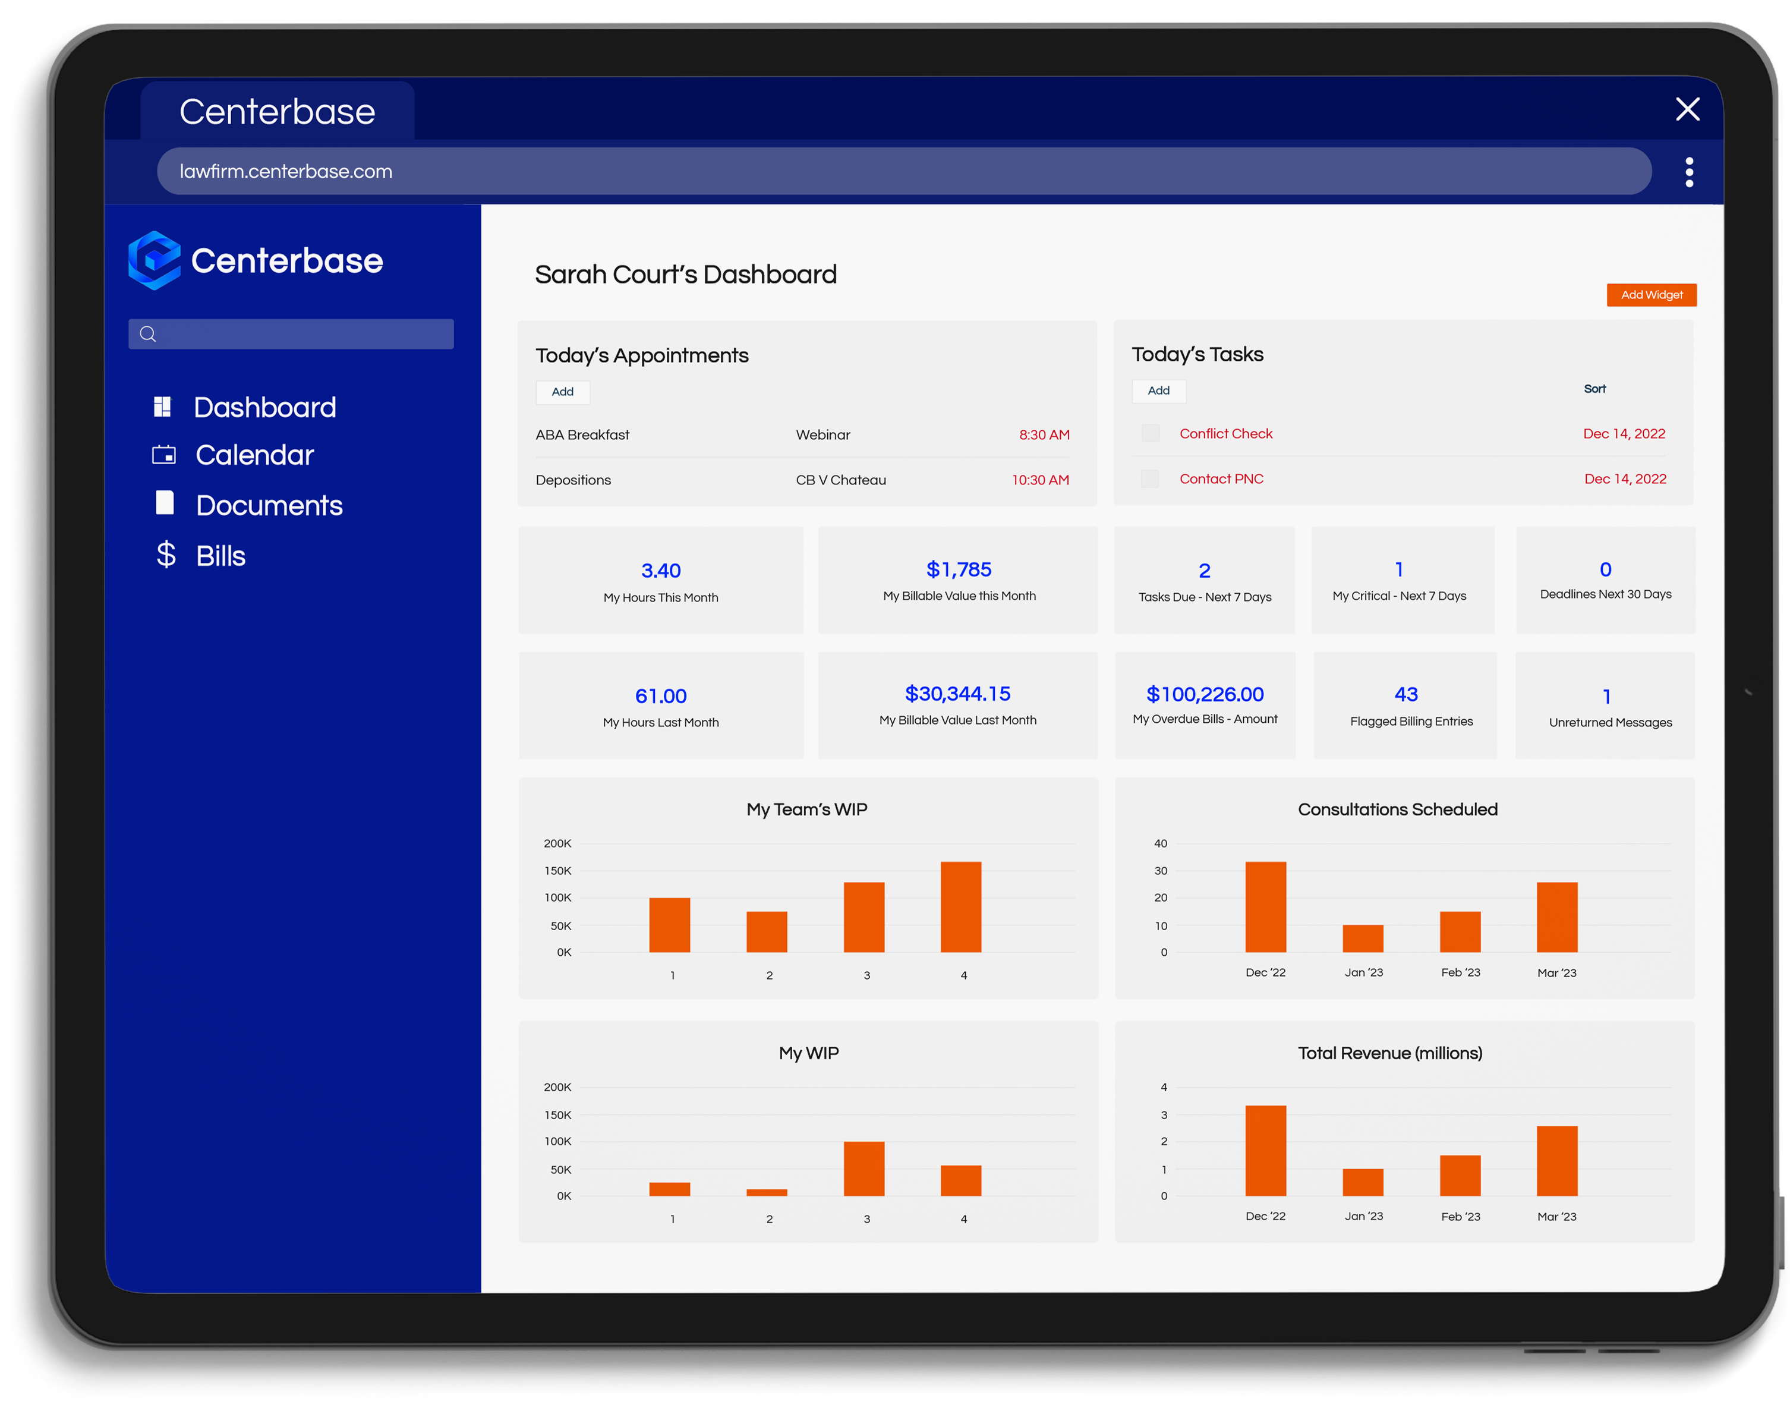Open Bills using the dollar sign icon

click(x=166, y=554)
